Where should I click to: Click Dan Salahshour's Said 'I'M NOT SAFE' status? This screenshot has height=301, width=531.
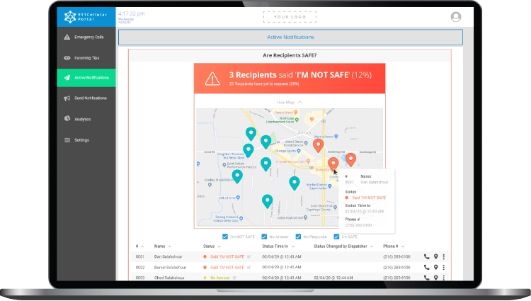tap(227, 256)
